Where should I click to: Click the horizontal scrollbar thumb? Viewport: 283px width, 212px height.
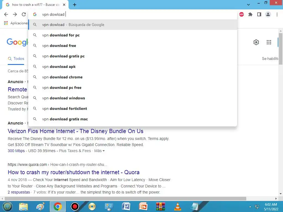pos(125,198)
